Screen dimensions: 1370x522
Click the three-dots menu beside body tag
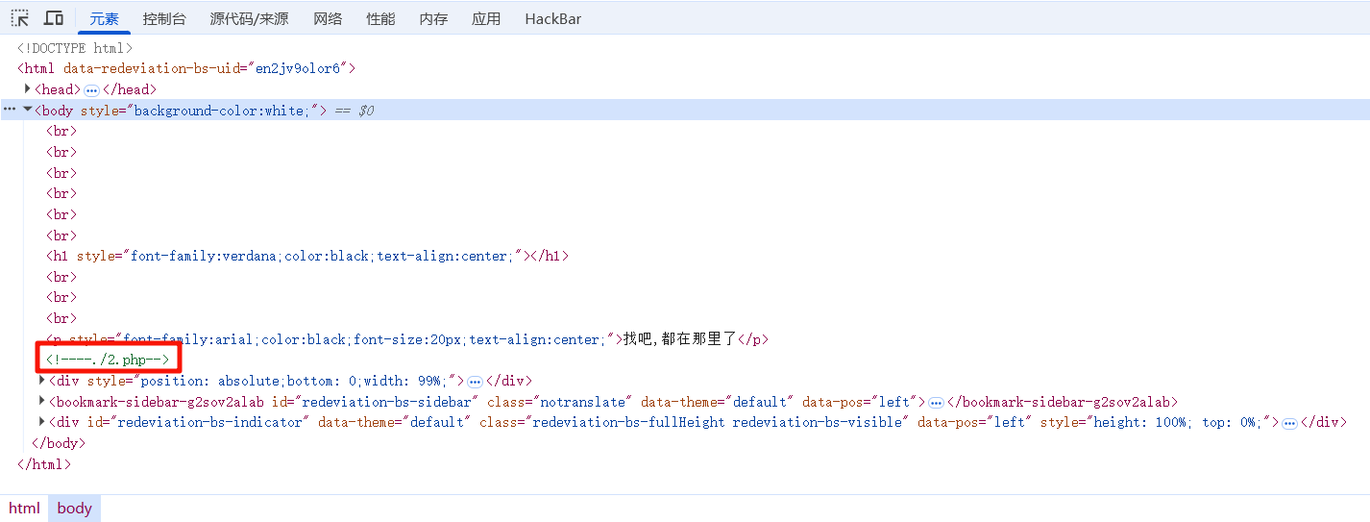pyautogui.click(x=10, y=111)
